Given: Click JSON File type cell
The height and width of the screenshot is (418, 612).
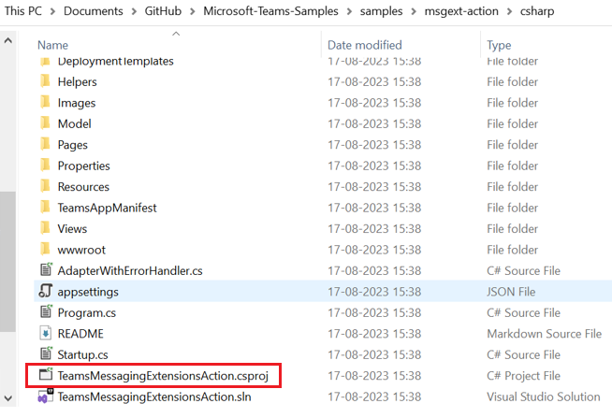Looking at the screenshot, I should pos(511,292).
